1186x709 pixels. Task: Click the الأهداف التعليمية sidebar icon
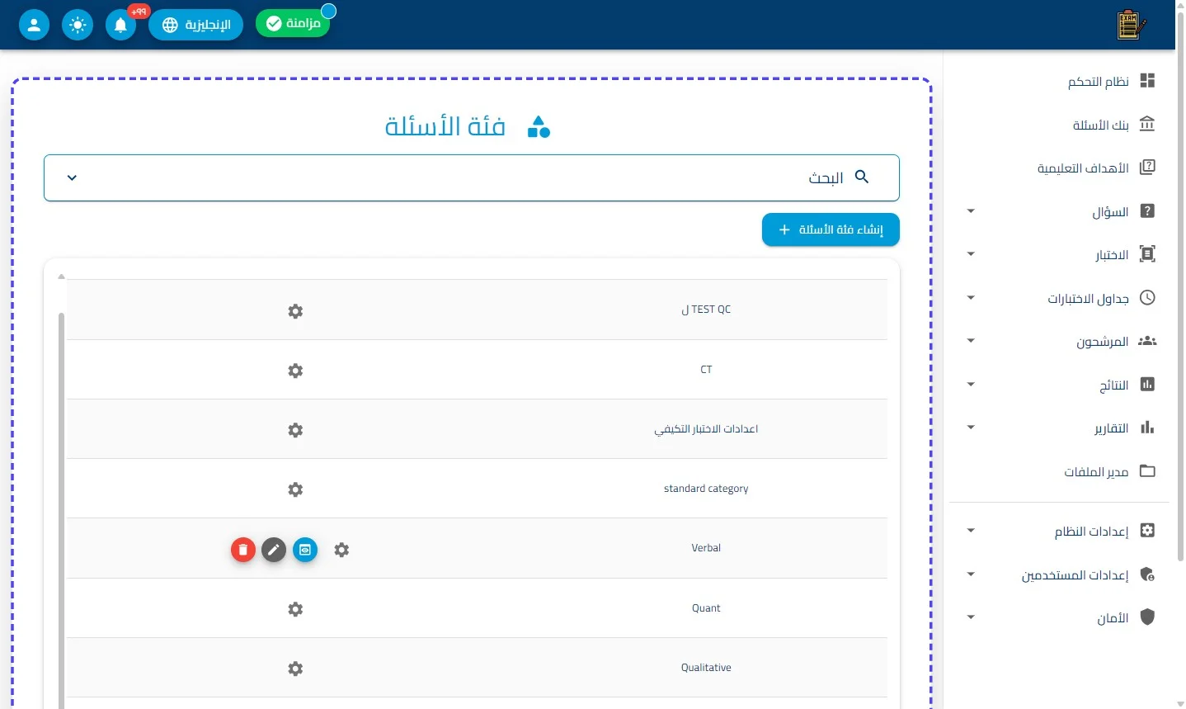coord(1147,168)
